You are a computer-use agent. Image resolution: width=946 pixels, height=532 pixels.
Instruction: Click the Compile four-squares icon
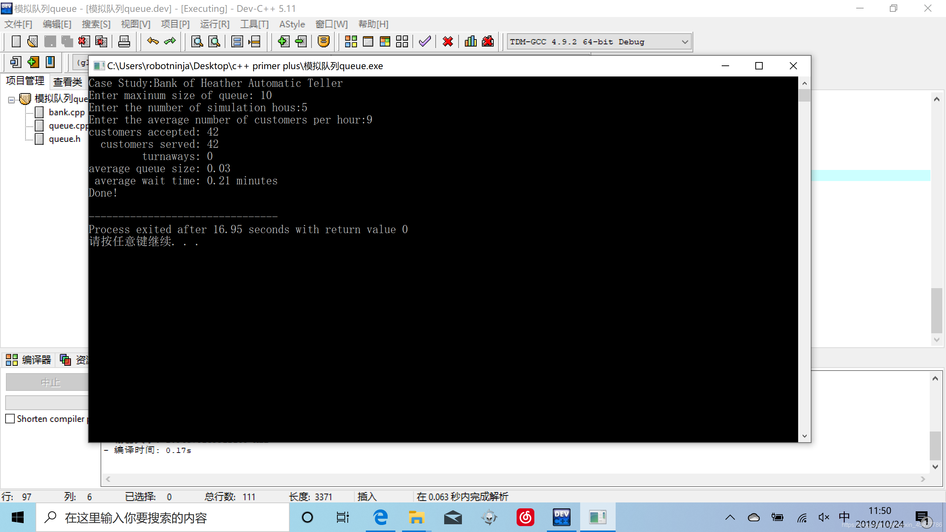[351, 41]
